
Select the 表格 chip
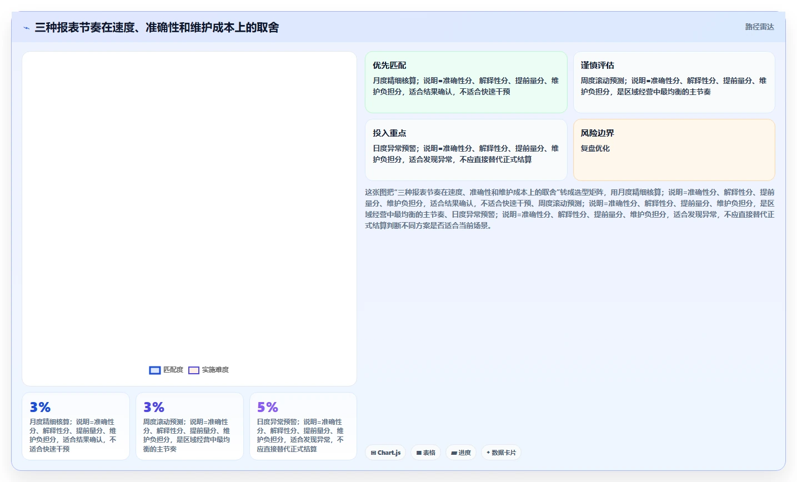pyautogui.click(x=425, y=453)
